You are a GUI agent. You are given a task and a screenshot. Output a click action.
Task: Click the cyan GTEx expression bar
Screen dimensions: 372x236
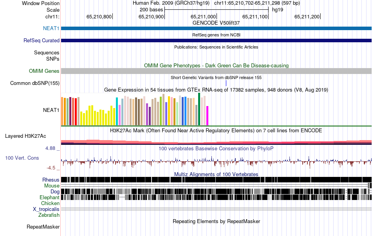(x=117, y=111)
